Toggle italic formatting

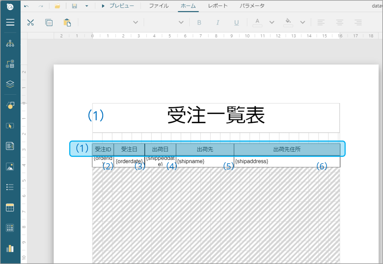pos(218,22)
